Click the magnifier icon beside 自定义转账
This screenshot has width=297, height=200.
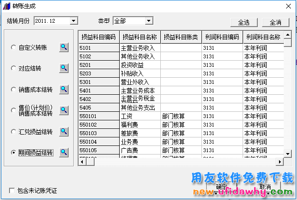point(64,47)
